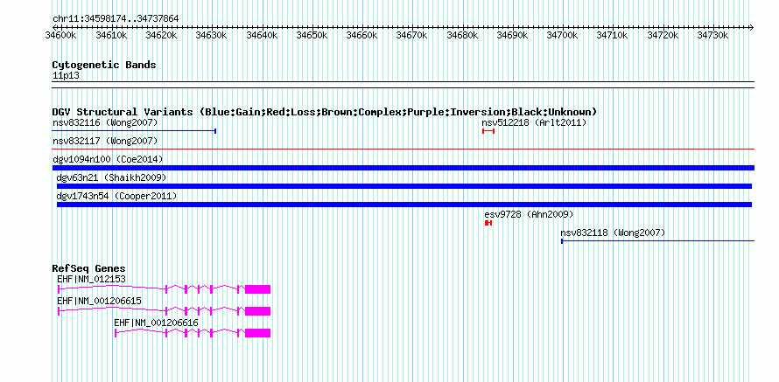Open the DGV Structural Variants track title

(x=325, y=112)
